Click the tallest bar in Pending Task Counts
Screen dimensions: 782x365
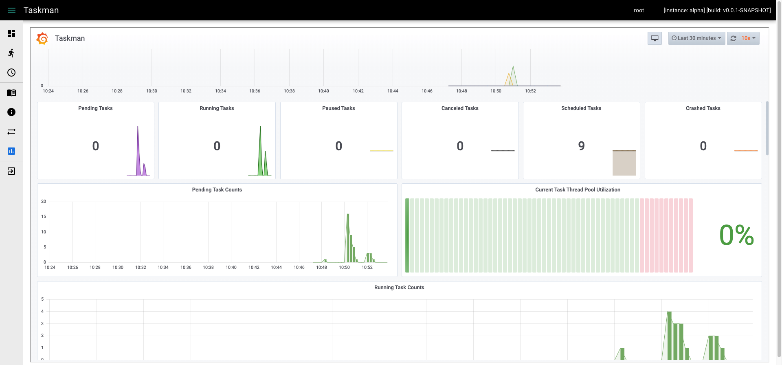[348, 238]
